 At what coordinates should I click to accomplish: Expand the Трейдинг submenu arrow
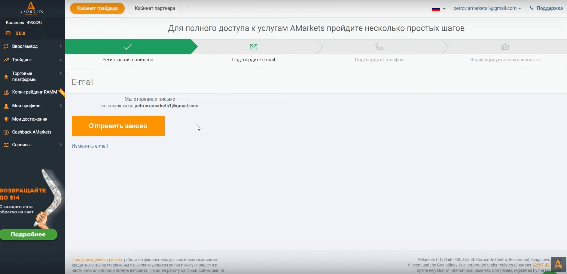coord(61,60)
